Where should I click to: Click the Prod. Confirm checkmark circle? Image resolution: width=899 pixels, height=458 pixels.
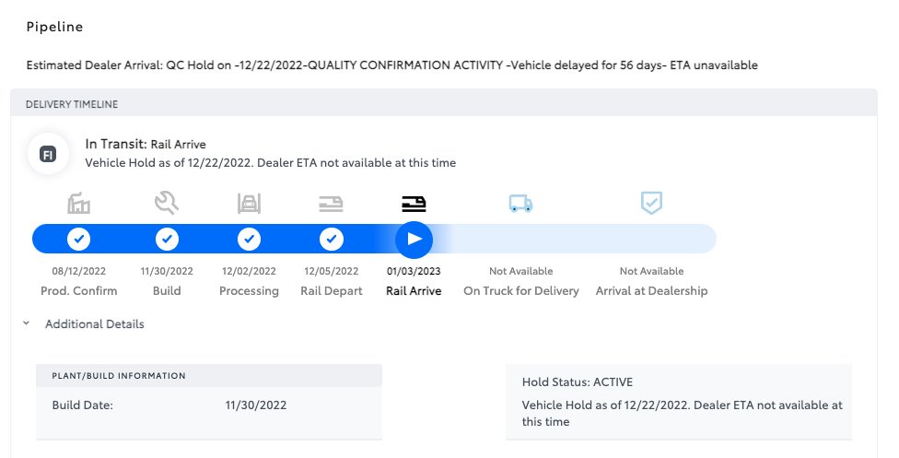pyautogui.click(x=78, y=239)
